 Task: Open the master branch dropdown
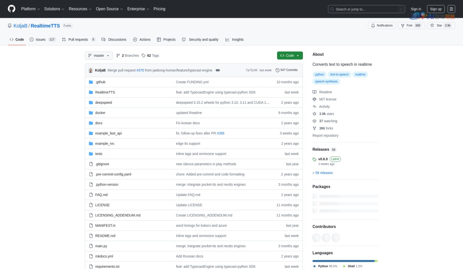99,56
